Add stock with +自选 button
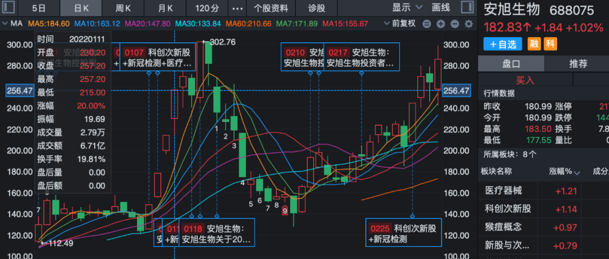Screen dimensions: 609x259 (502, 44)
